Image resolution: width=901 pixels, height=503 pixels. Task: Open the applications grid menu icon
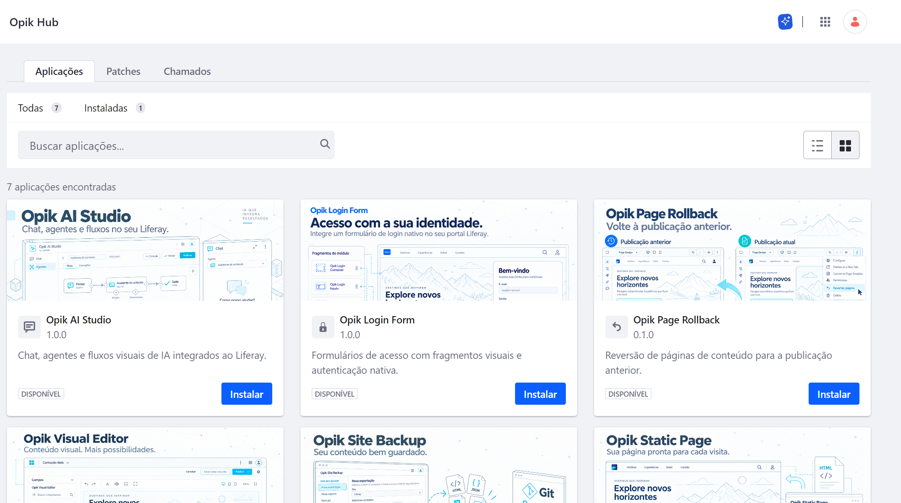point(825,22)
